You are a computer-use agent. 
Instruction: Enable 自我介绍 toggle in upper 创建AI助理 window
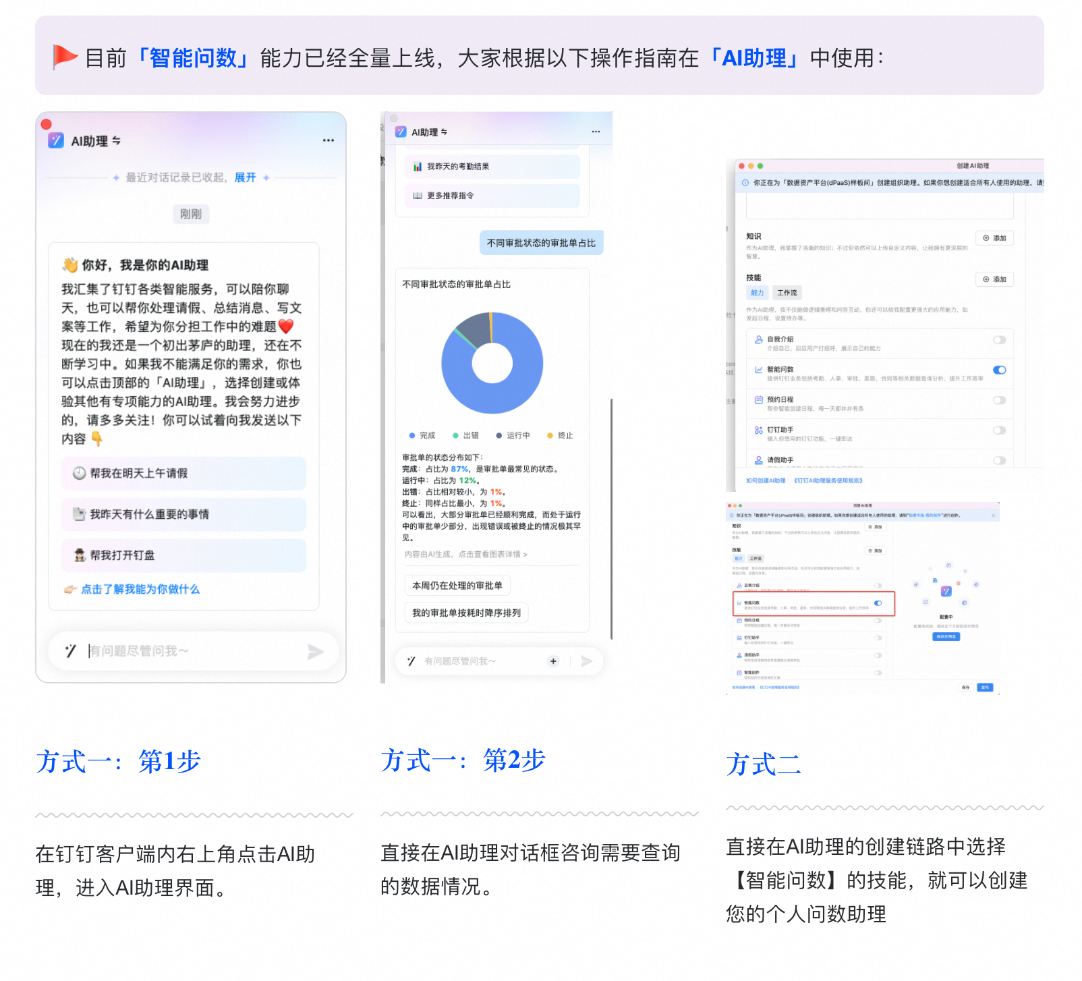(x=1000, y=340)
